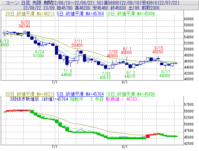This screenshot has width=199, height=151.
Task: Click the コーン 日足 先限 chart title
Action: pos(24,3)
